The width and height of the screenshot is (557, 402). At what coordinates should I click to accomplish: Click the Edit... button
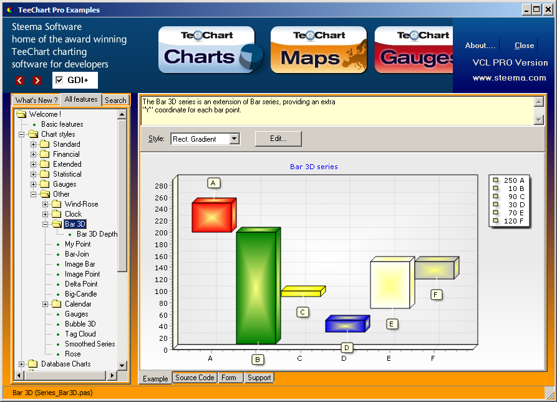(x=278, y=139)
